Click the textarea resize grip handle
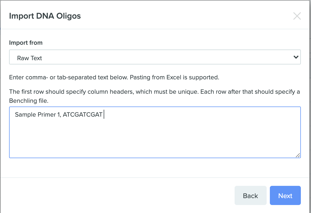 tap(298, 155)
